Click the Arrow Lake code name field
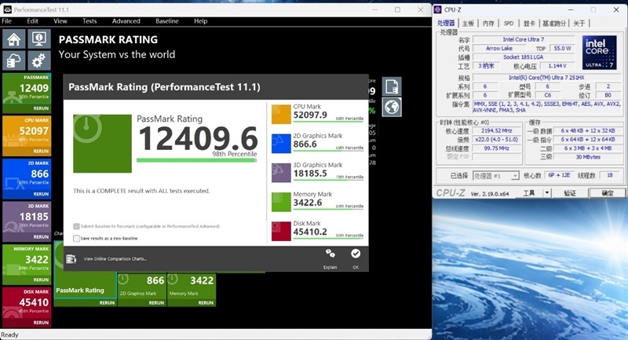The image size is (628, 340). point(498,49)
